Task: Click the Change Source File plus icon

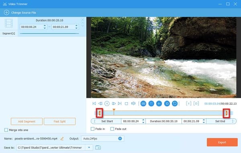Action: click(x=6, y=12)
